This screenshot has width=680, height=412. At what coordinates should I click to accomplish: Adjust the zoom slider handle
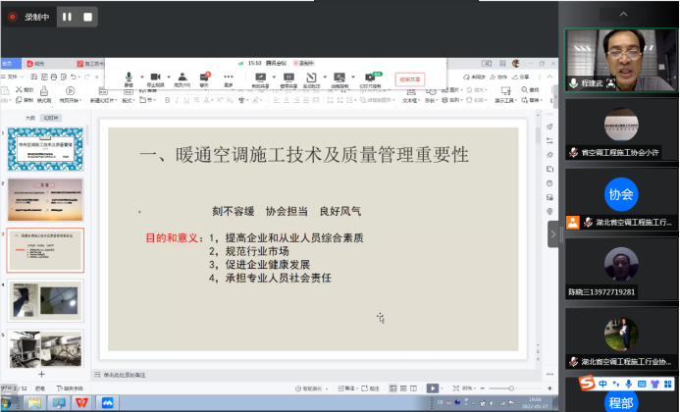511,388
